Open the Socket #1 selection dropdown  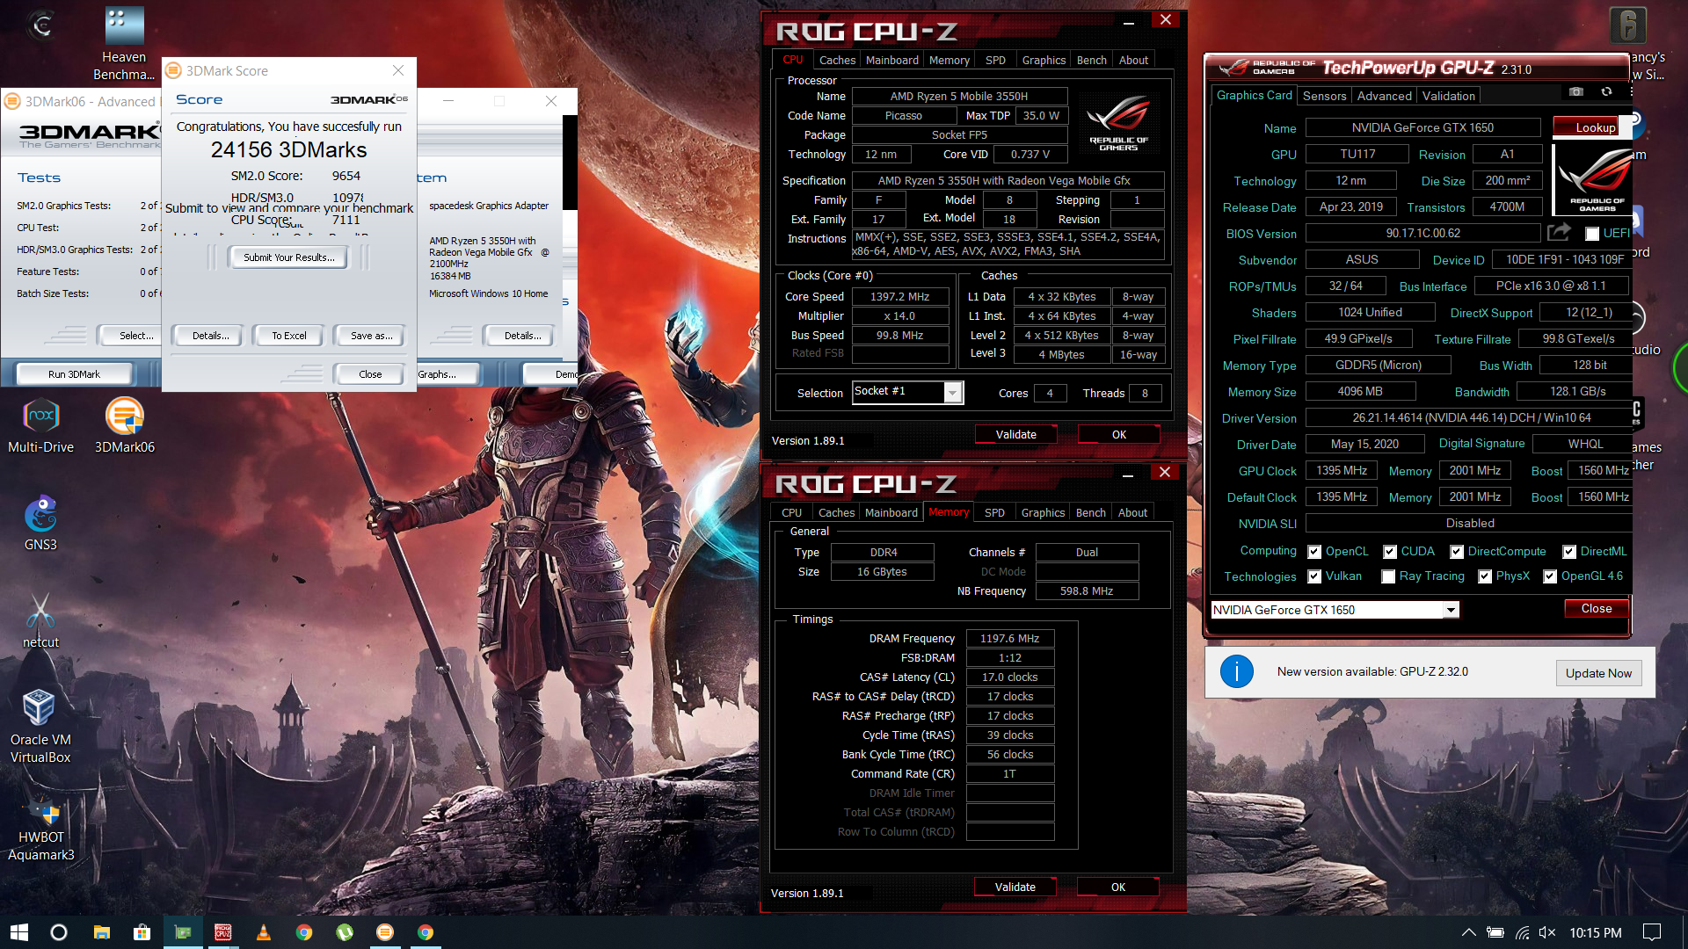tap(908, 392)
